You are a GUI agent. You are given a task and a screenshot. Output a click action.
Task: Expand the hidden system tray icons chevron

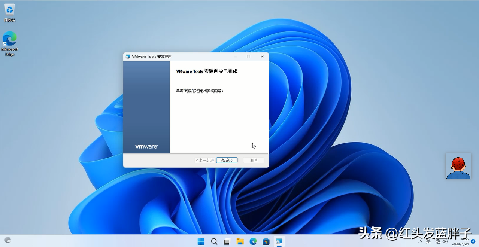pos(420,241)
